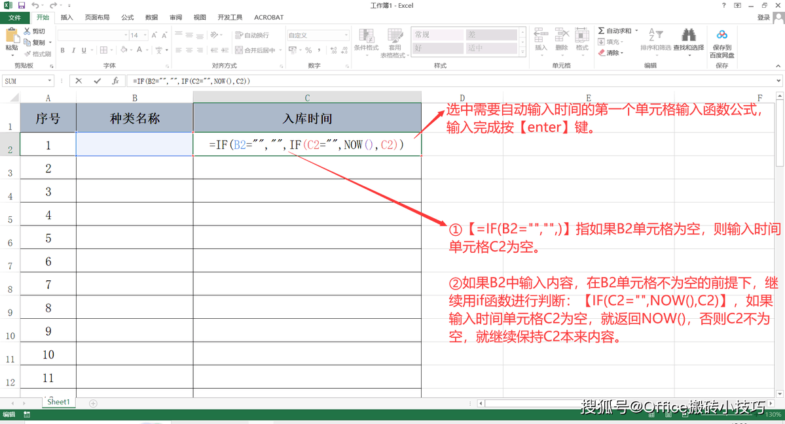The height and width of the screenshot is (424, 785).
Task: Open the File (文件) tab
Action: [x=14, y=18]
